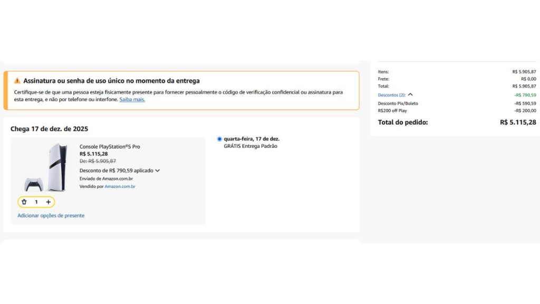The width and height of the screenshot is (540, 304).
Task: Click the "Console PlayStation®5 Pro" product title
Action: (110, 146)
